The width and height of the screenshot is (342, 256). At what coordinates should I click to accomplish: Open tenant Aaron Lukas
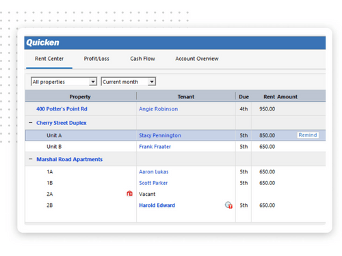pos(154,171)
